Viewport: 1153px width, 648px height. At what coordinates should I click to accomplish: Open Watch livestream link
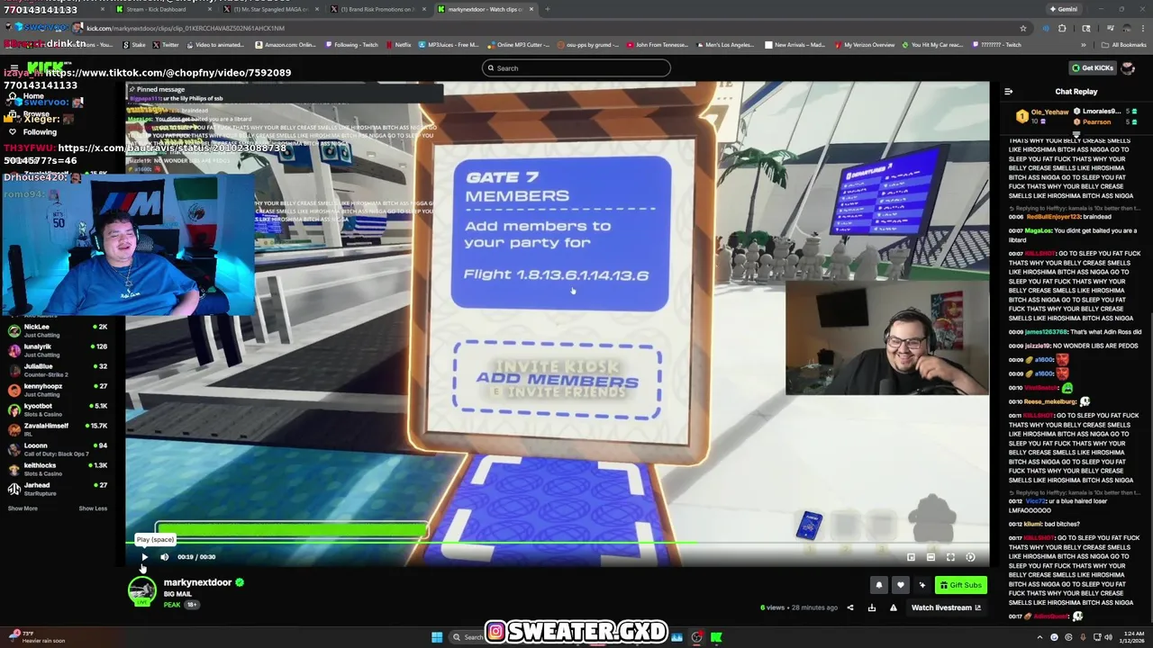[x=946, y=607]
